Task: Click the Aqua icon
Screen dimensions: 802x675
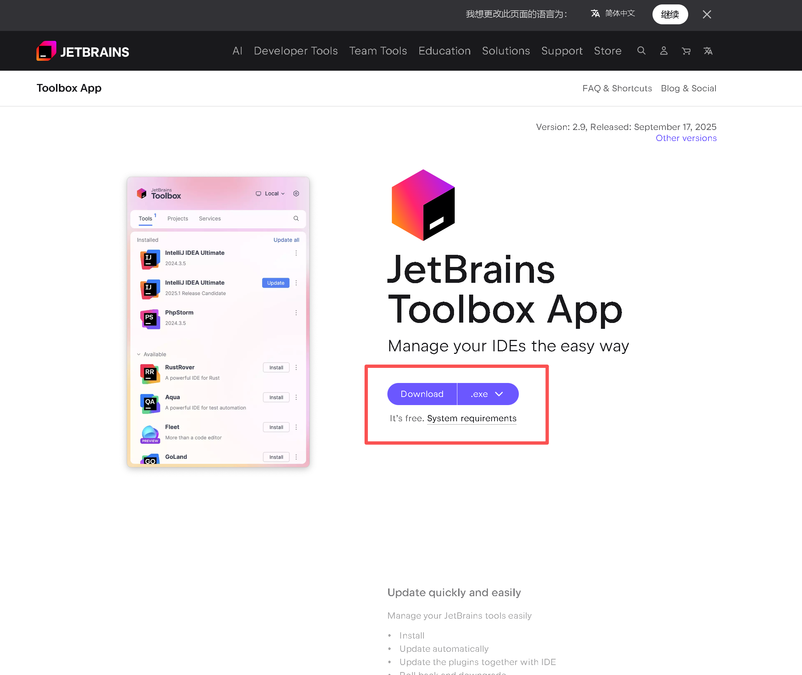Action: (x=150, y=404)
